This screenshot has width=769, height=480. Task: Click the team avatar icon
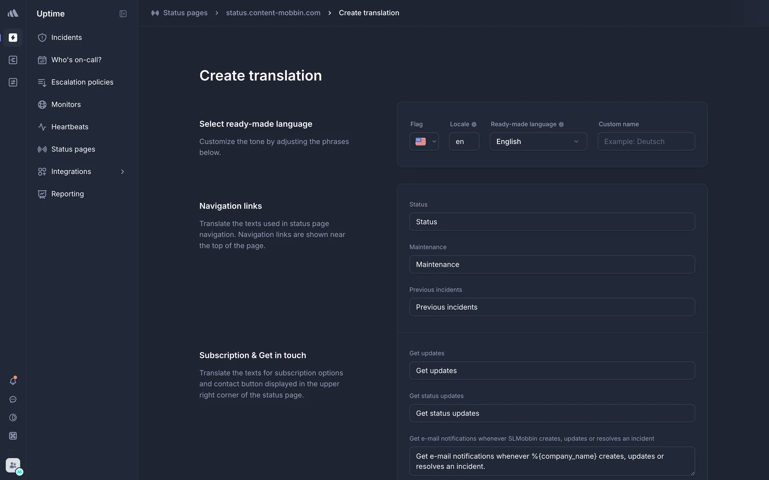tap(13, 466)
